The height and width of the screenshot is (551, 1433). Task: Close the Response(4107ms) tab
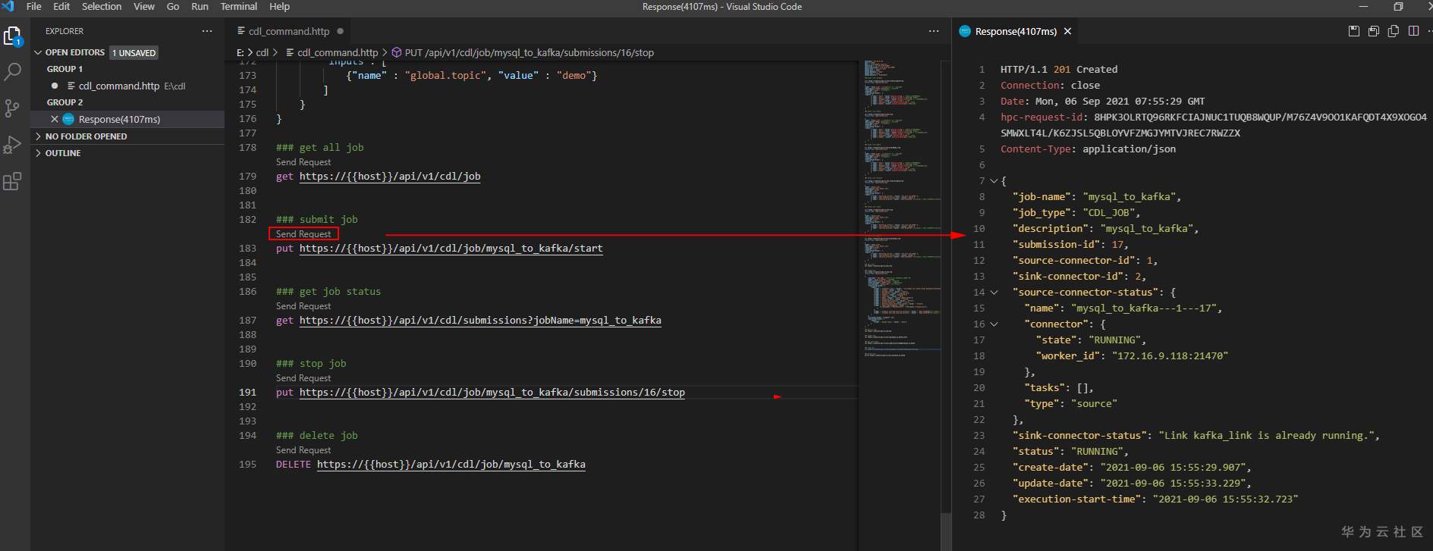pos(1067,31)
